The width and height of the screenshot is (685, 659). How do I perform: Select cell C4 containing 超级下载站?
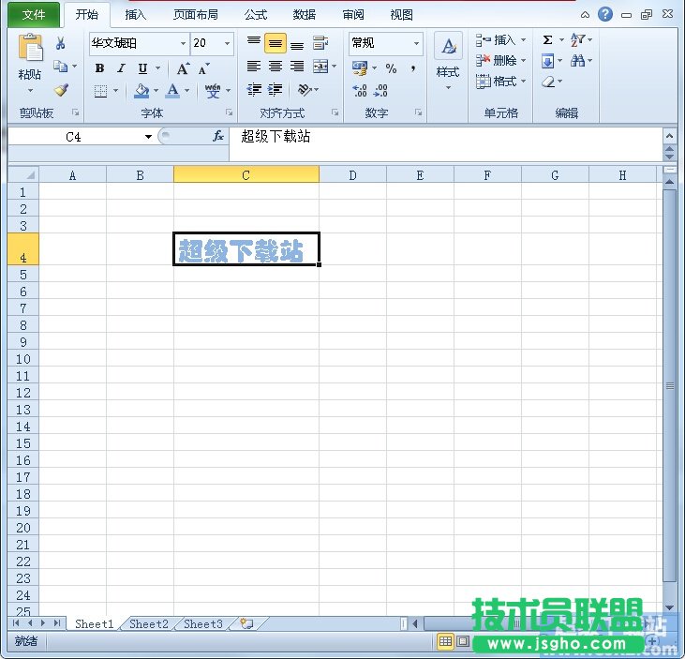pos(246,249)
